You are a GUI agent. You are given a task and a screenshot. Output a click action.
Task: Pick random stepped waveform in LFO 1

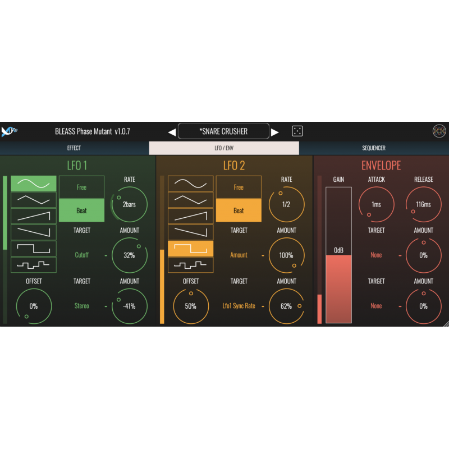click(34, 264)
